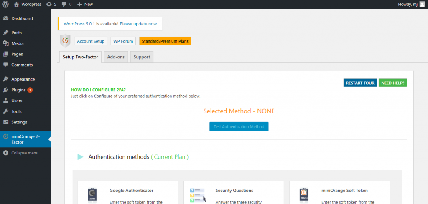Screen dimensions: 428x204
Task: Click the Security Questions card title
Action: 234,191
